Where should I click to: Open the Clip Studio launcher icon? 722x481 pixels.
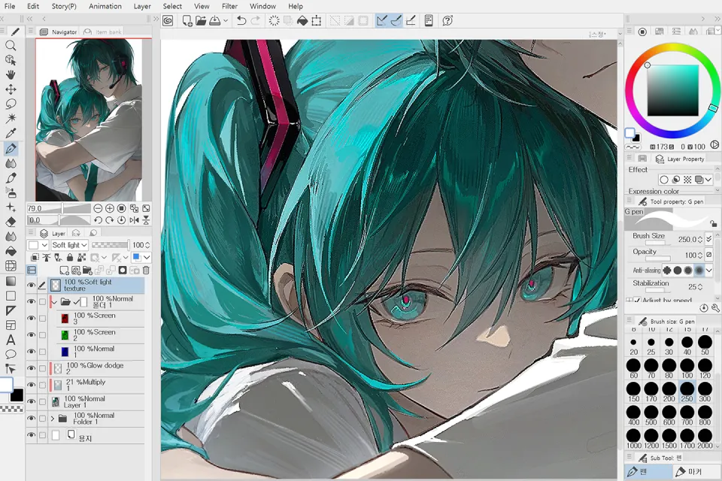coord(168,20)
